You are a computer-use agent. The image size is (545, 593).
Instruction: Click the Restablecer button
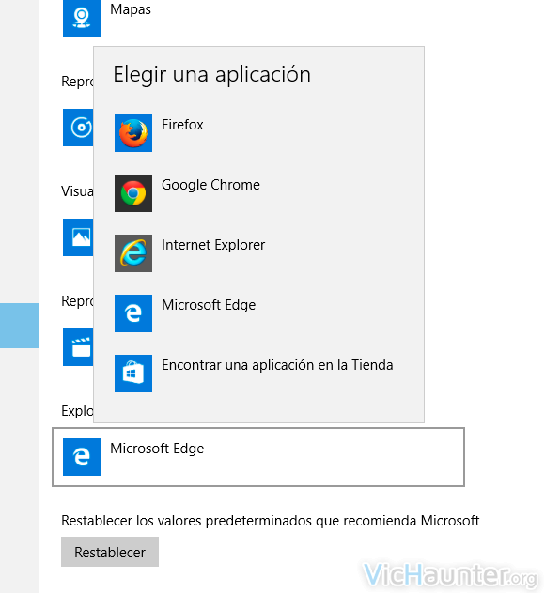pyautogui.click(x=110, y=552)
